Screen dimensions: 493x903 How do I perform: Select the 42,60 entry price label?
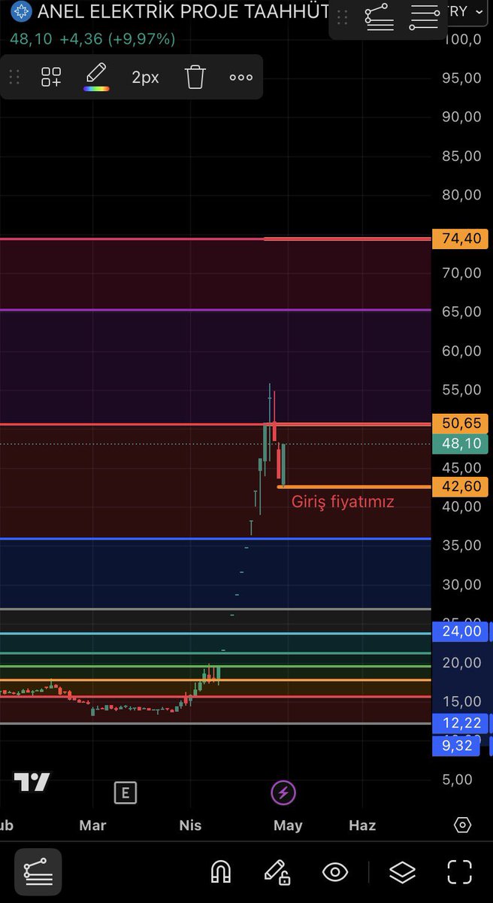(461, 487)
